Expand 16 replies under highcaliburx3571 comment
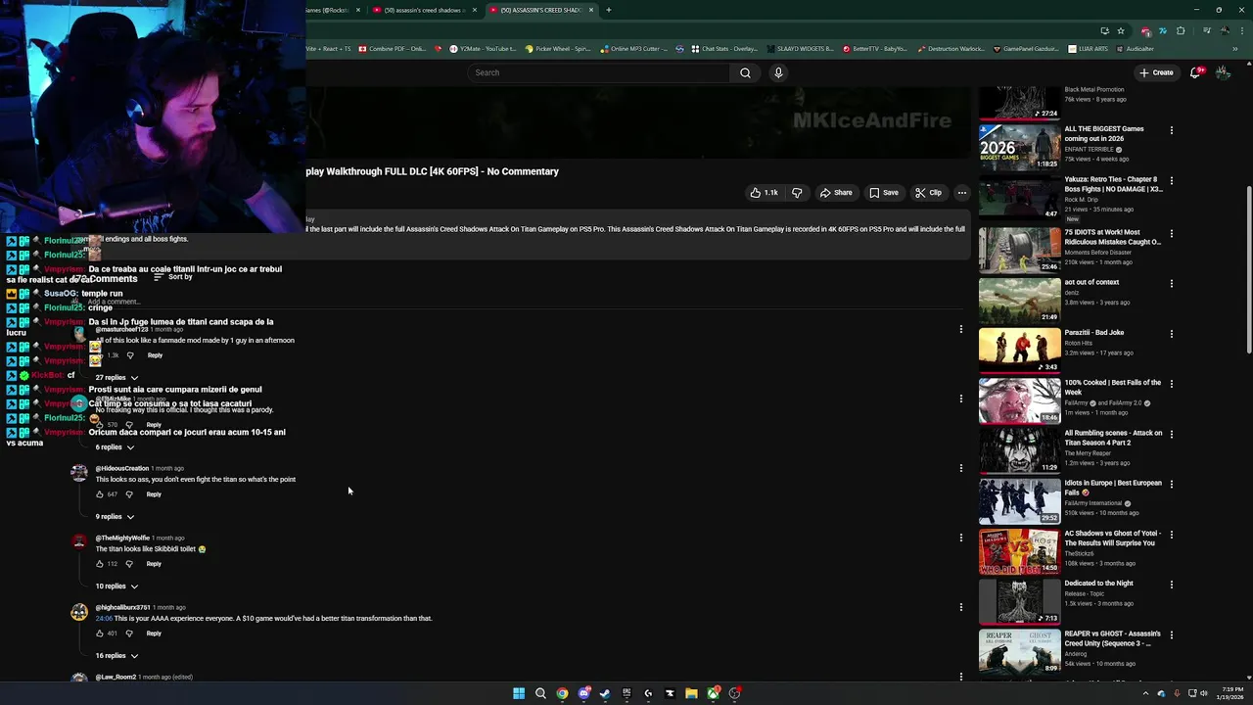This screenshot has width=1253, height=705. [116, 656]
